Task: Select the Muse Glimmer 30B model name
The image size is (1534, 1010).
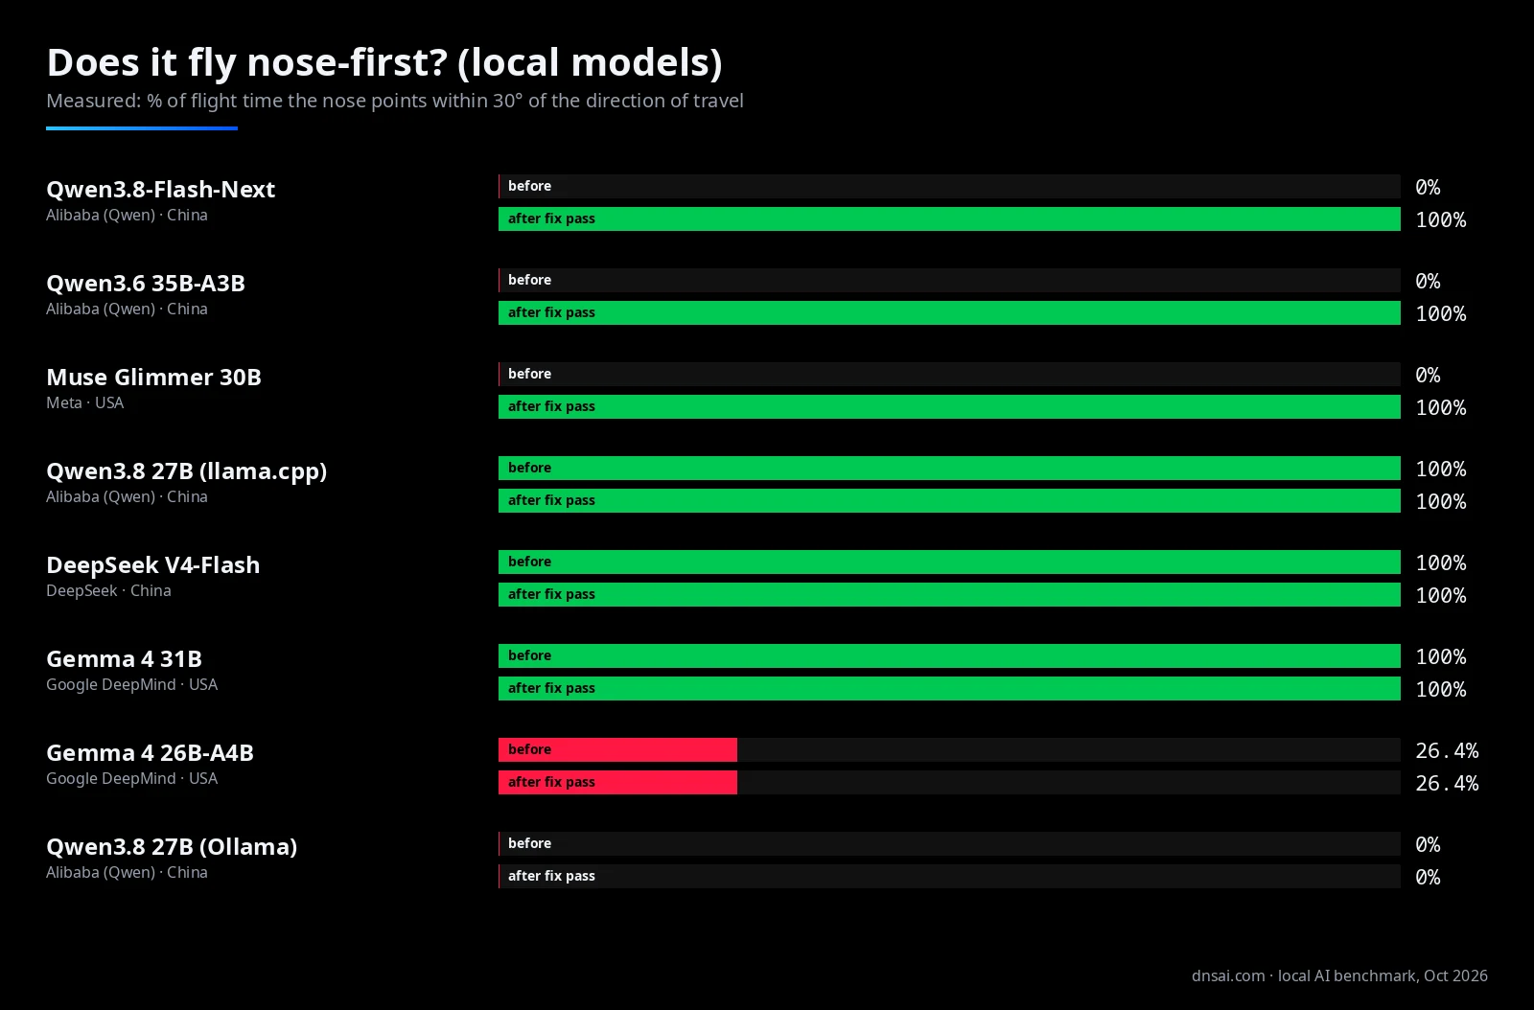Action: (154, 377)
